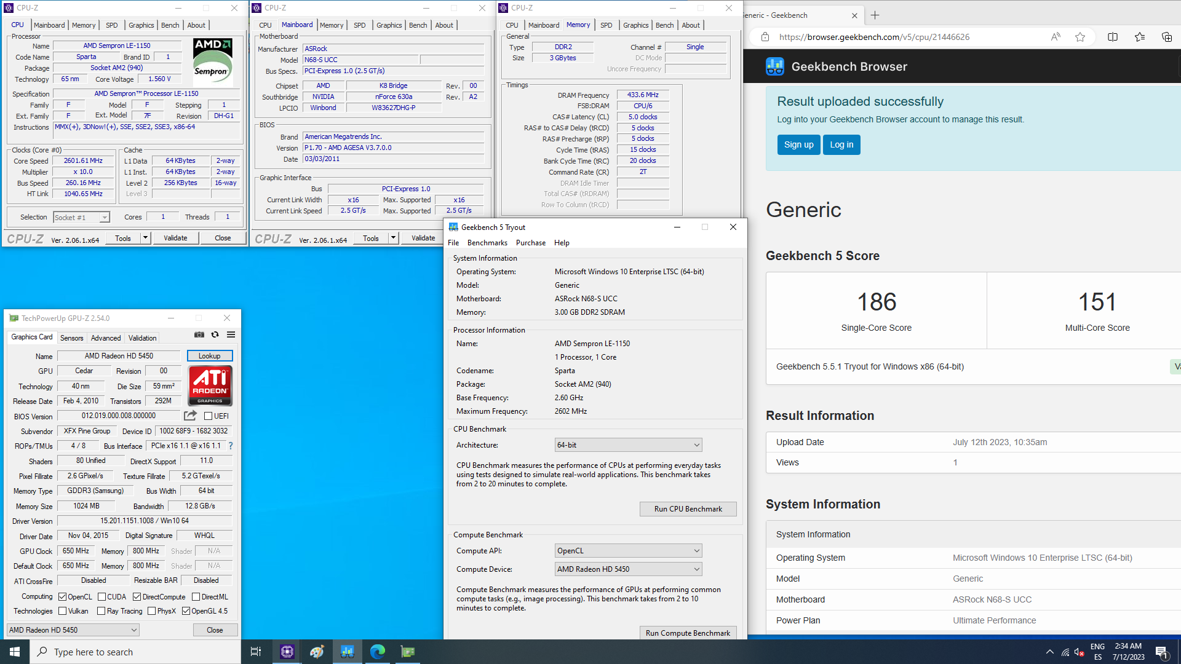Click the Windows taskbar search box
Image resolution: width=1181 pixels, height=664 pixels.
135,652
